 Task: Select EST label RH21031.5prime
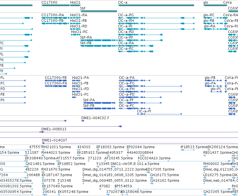(x=56, y=147)
